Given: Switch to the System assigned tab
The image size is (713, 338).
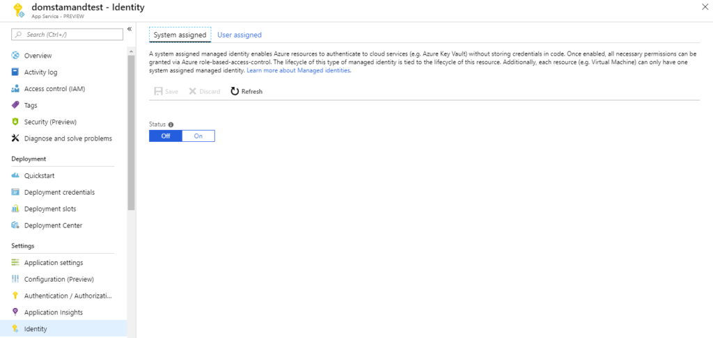Looking at the screenshot, I should click(x=180, y=35).
